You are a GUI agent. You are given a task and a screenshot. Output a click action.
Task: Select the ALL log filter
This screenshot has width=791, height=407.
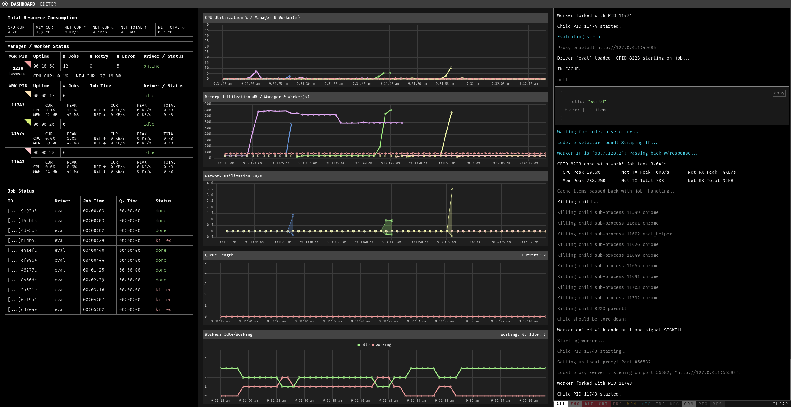[x=561, y=404]
